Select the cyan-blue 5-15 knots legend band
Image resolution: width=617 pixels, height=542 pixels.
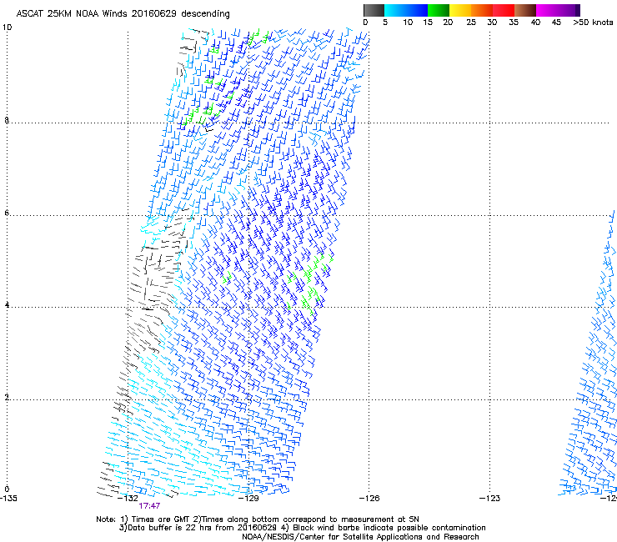[x=406, y=10]
